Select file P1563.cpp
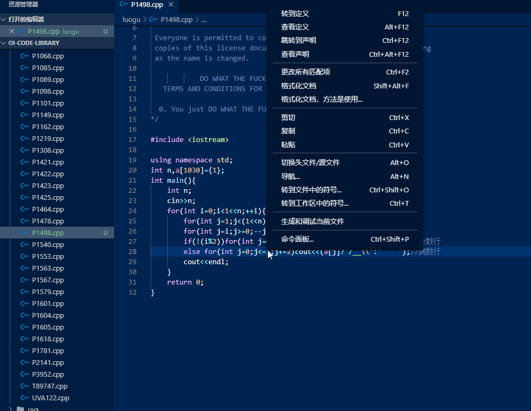The image size is (531, 411). coord(48,268)
